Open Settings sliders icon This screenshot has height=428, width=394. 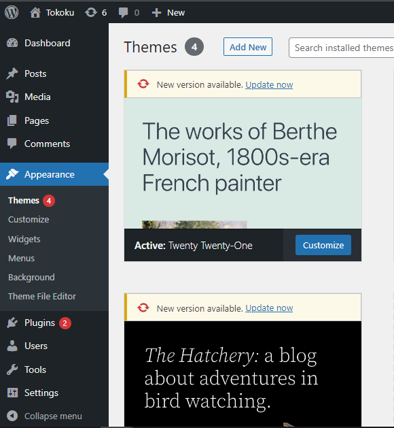pyautogui.click(x=12, y=393)
